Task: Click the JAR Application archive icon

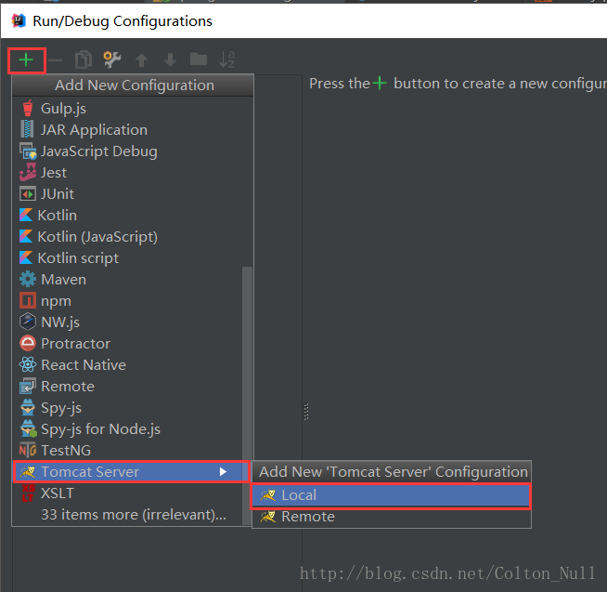Action: 27,129
